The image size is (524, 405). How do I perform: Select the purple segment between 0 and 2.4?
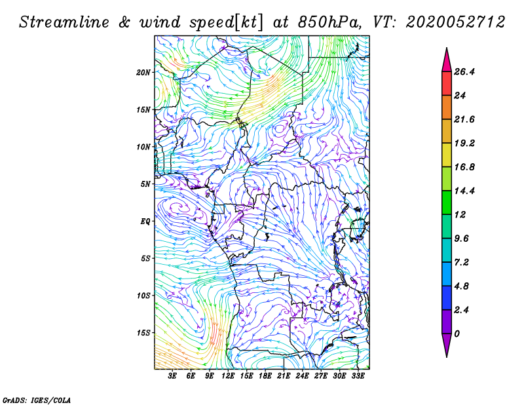coord(447,322)
